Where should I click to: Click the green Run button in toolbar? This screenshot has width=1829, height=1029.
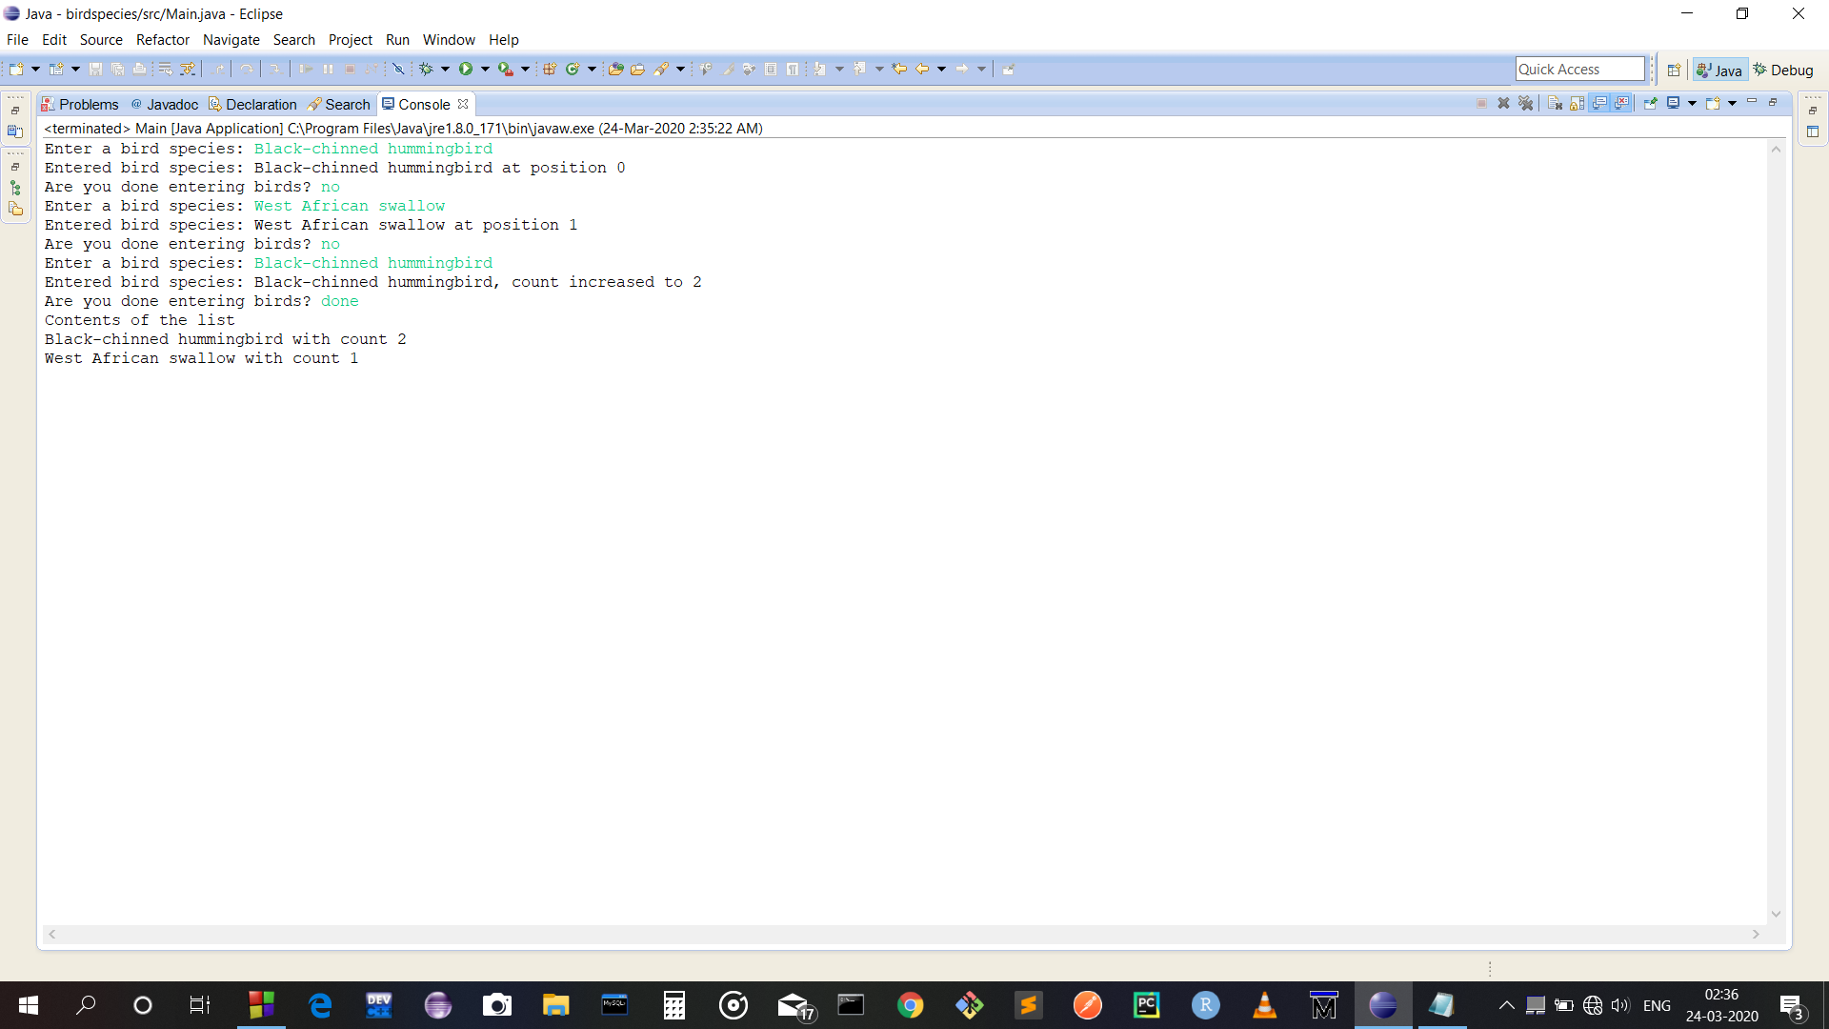coord(466,69)
